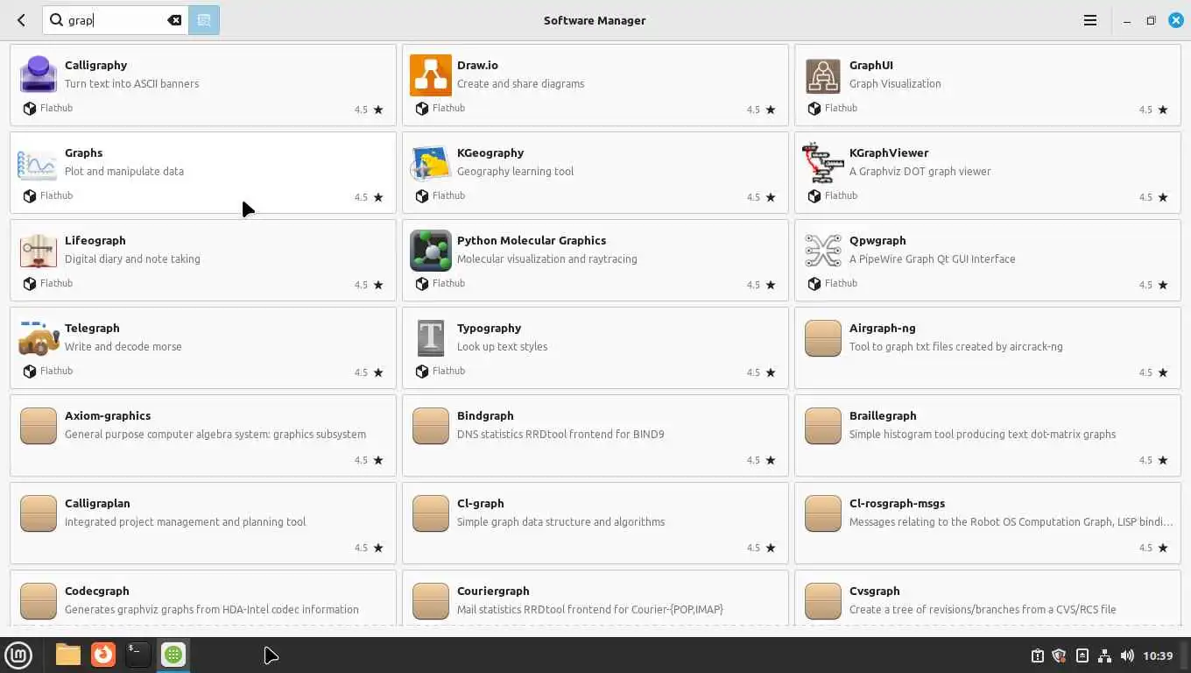Click 'Simple graph data structure and algorithms'
1191x673 pixels.
(x=560, y=522)
